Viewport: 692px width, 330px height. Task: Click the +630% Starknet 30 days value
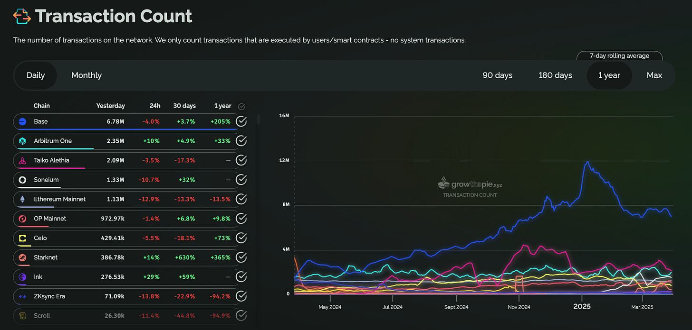point(185,257)
